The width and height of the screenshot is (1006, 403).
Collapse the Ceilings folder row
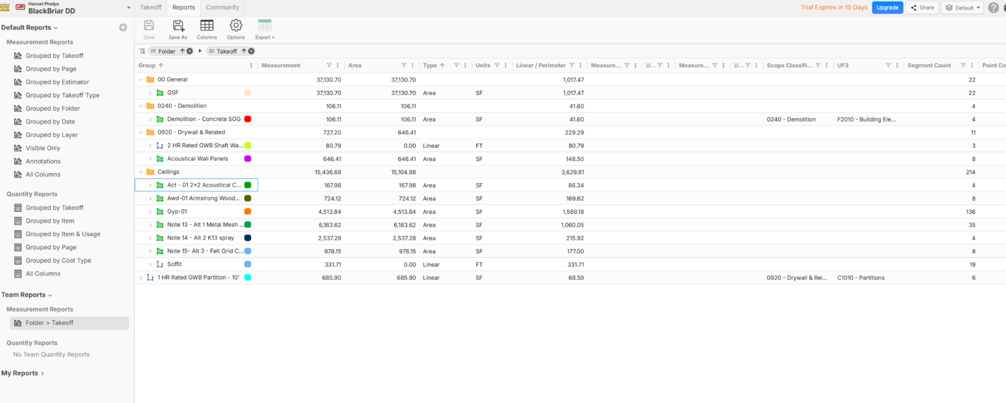(x=141, y=172)
